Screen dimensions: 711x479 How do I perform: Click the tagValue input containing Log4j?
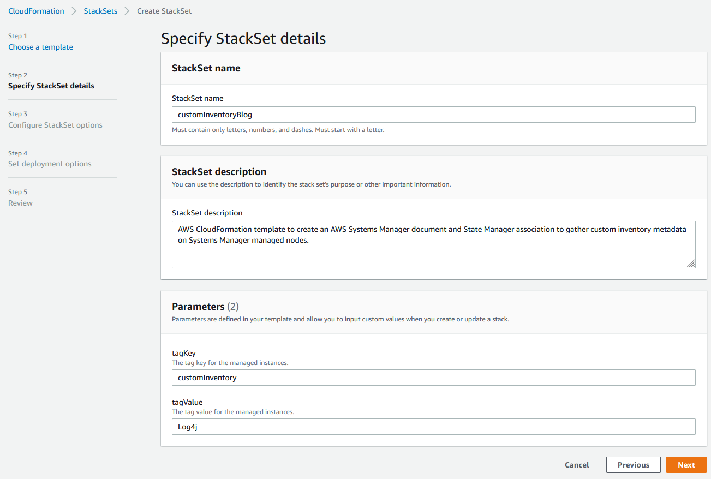tap(434, 427)
